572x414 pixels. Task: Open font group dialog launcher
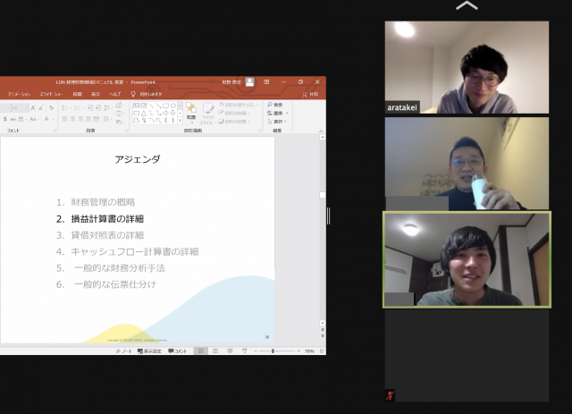[x=55, y=131]
